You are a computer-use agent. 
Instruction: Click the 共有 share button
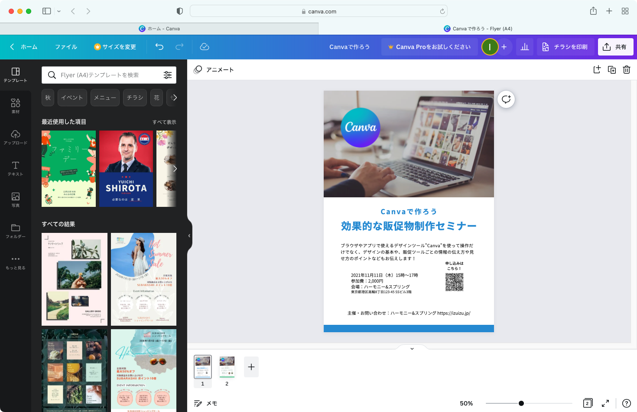[x=615, y=47]
